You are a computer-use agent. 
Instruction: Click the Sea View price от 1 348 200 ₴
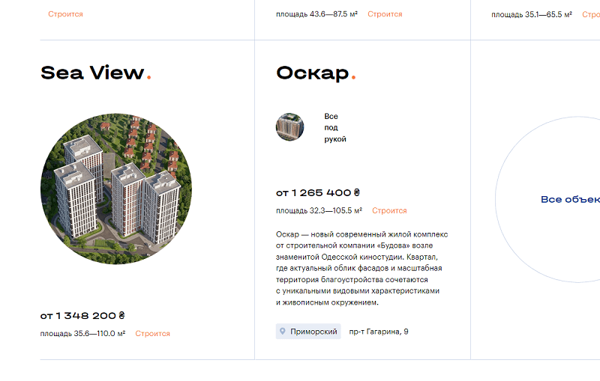[x=82, y=315]
